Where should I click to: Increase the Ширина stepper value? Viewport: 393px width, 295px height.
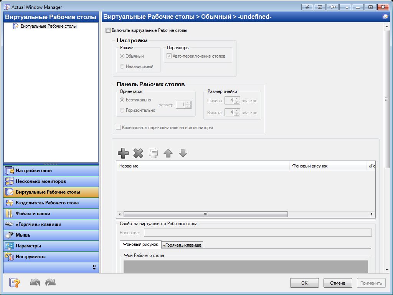(x=237, y=99)
